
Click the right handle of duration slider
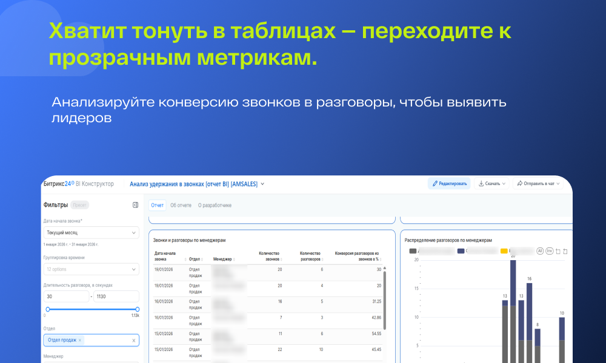(x=137, y=309)
